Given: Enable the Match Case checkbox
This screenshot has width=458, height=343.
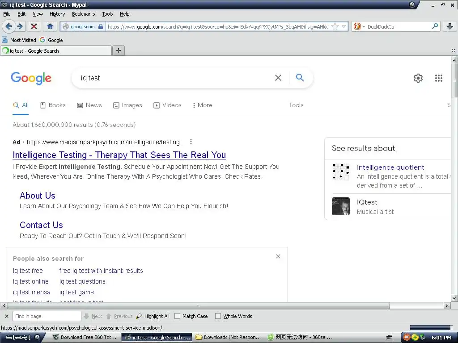Looking at the screenshot, I should coord(177,316).
